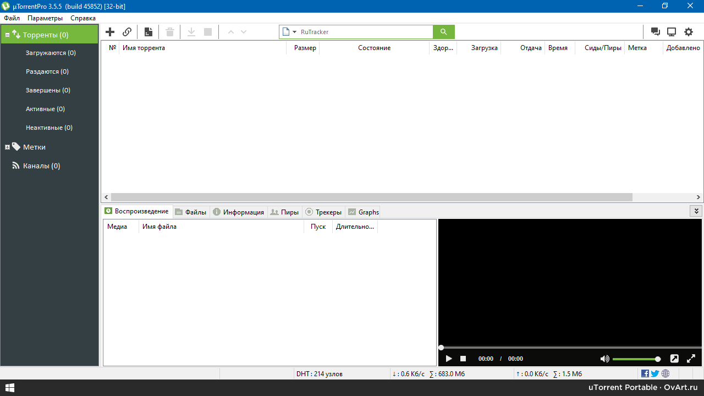Click the green search magnifier button

(444, 32)
